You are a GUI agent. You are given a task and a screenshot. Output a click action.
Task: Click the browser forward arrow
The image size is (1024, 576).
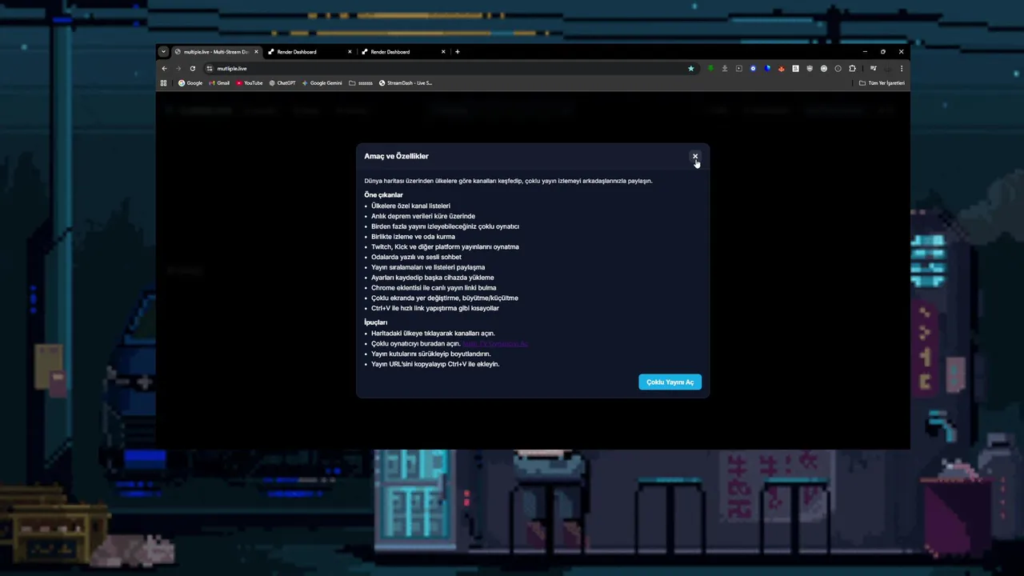click(x=178, y=69)
